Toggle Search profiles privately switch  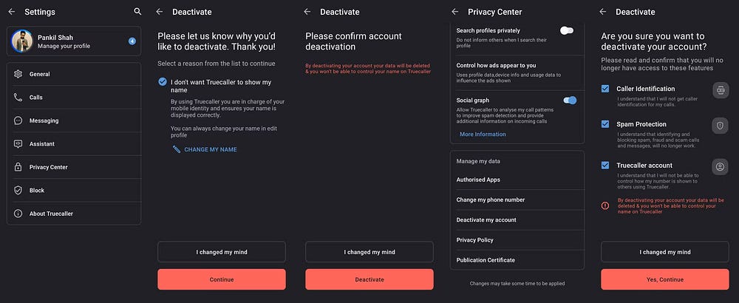[x=567, y=30]
